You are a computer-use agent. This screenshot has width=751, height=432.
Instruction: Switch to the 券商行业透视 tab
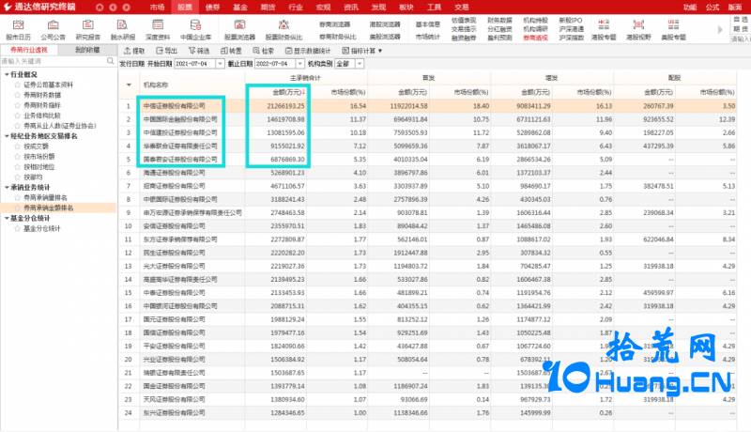pos(29,50)
